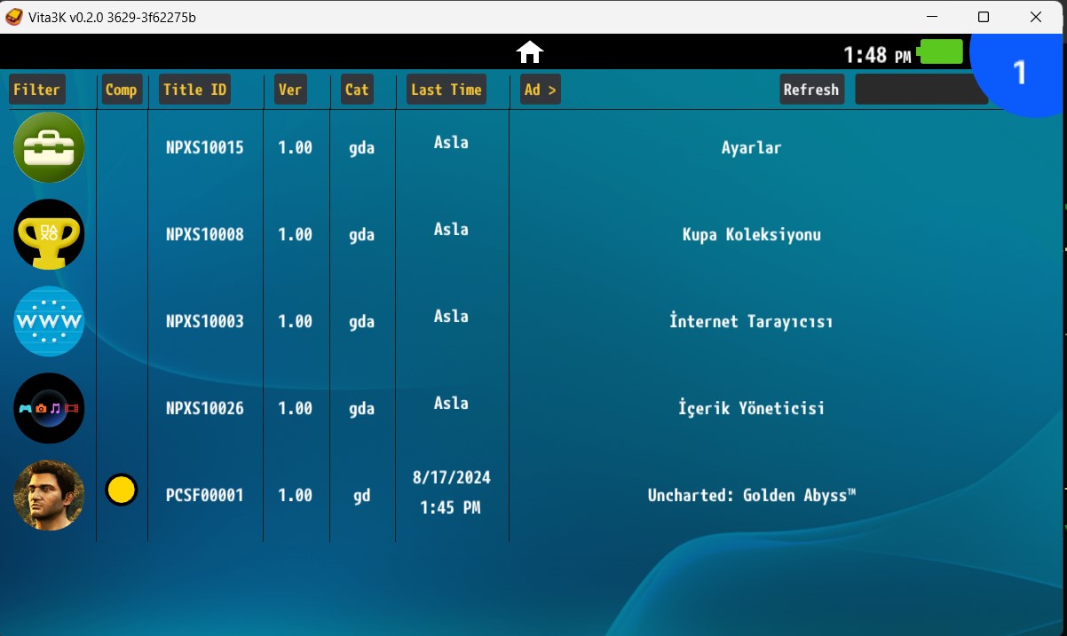
Task: Click title ID NPXS10003
Action: pos(204,321)
